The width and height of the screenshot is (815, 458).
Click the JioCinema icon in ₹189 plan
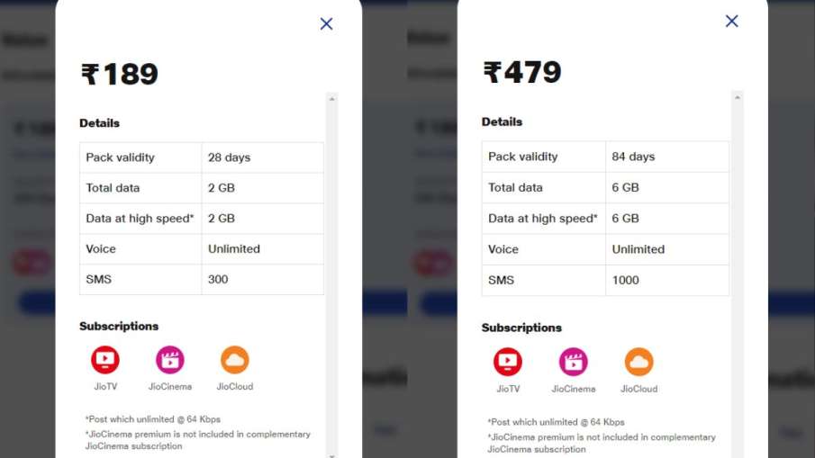169,361
